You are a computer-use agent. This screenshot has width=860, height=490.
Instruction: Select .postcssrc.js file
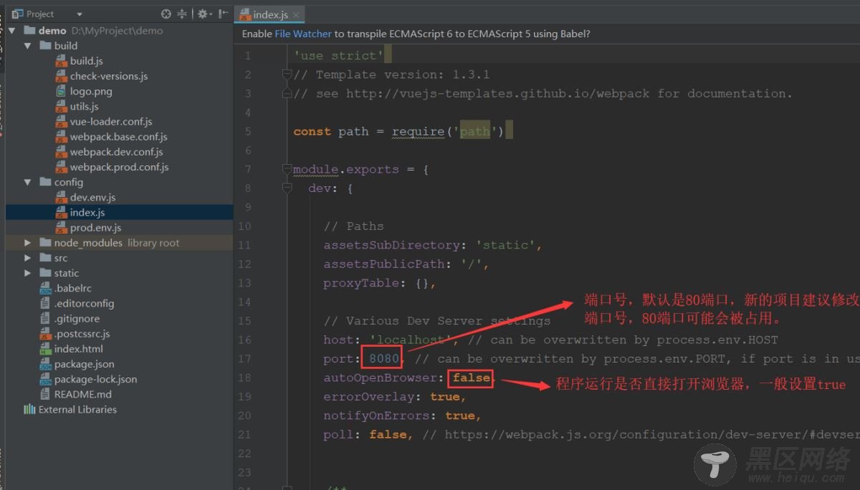tap(82, 334)
